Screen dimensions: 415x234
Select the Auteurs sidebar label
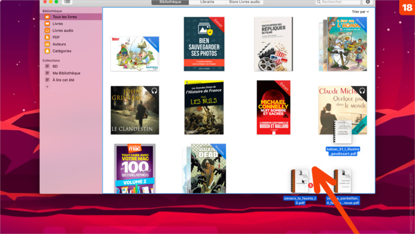(60, 44)
